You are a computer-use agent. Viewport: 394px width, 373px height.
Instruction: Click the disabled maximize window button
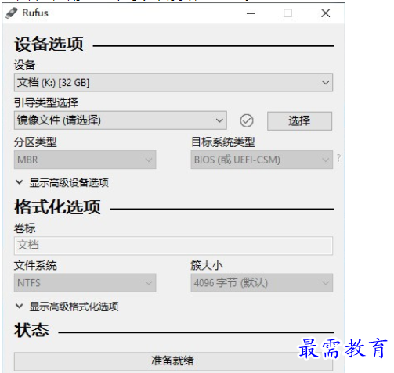pyautogui.click(x=287, y=13)
